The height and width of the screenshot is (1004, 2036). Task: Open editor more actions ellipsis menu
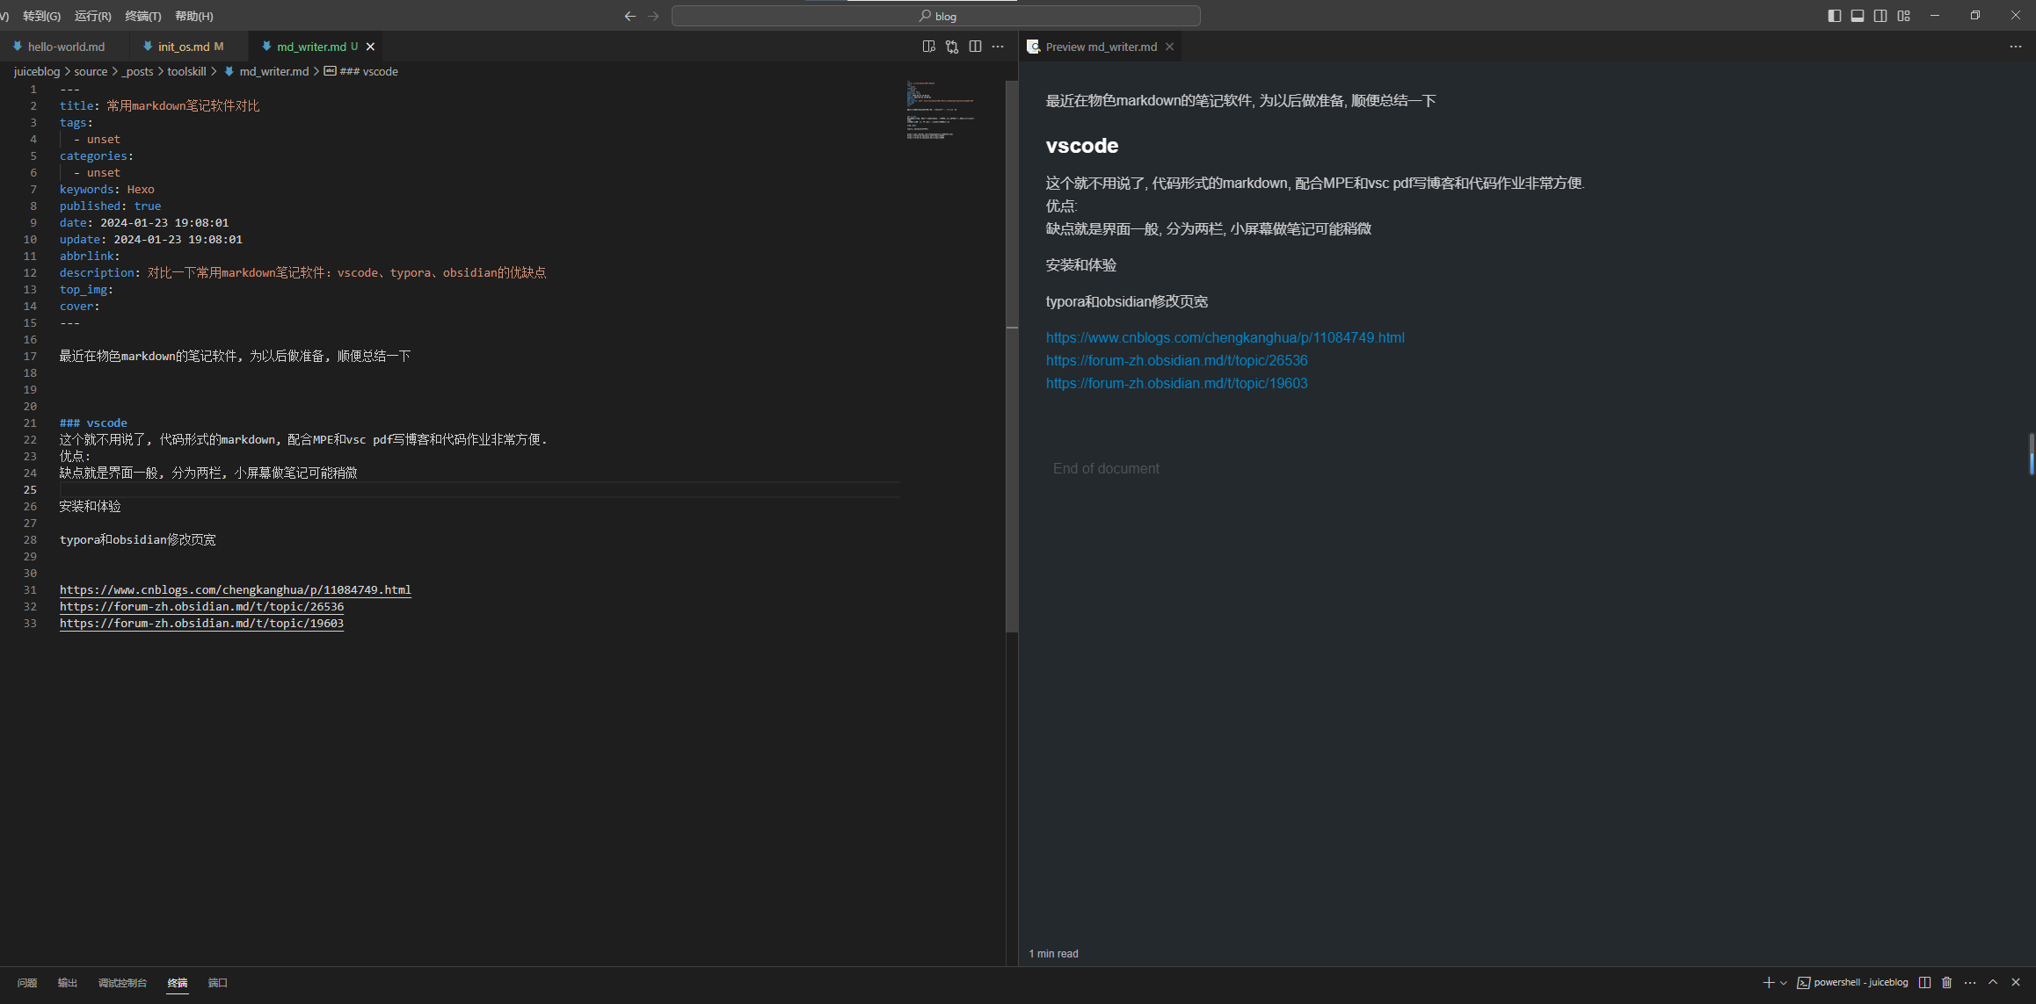click(x=998, y=47)
